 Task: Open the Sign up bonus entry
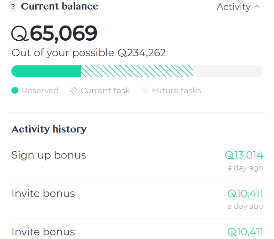137,161
